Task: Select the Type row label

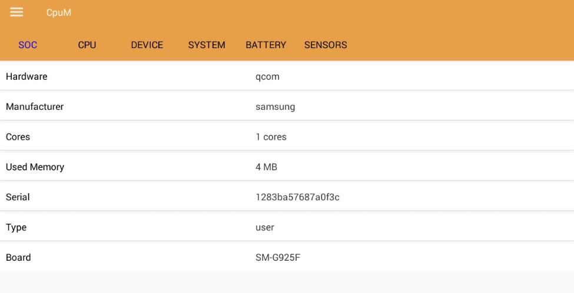Action: pyautogui.click(x=16, y=227)
